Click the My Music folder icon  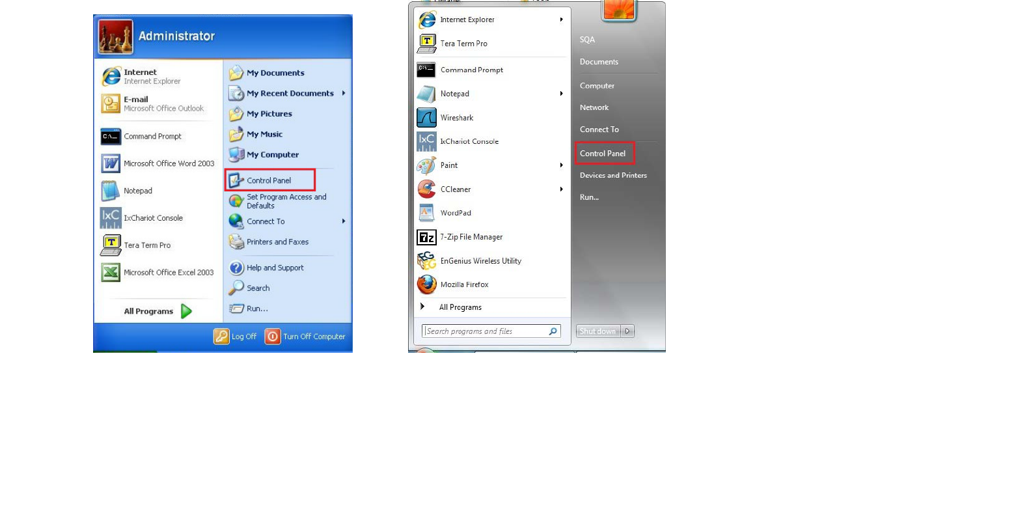(x=236, y=134)
